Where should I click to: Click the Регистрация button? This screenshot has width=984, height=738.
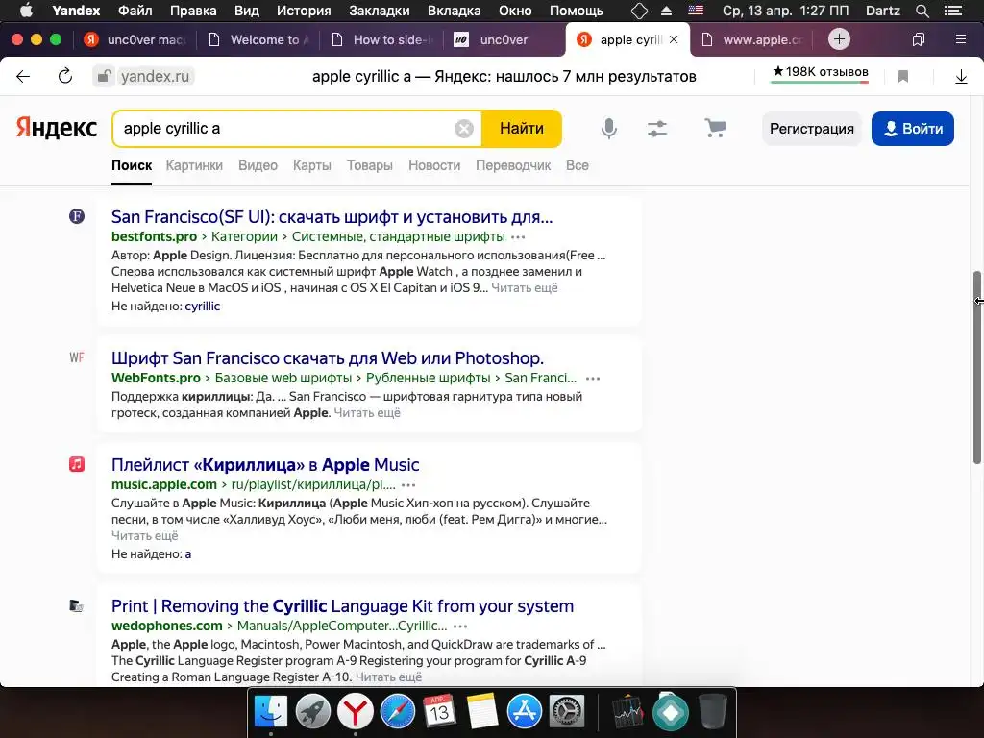(x=811, y=129)
